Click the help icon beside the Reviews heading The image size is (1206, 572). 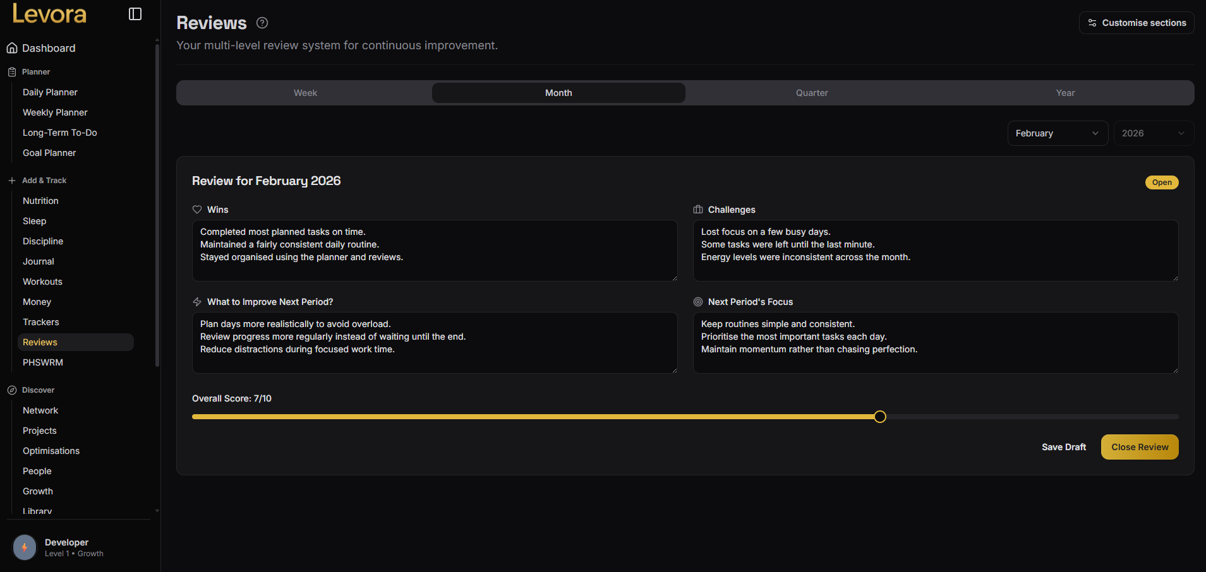[x=262, y=23]
